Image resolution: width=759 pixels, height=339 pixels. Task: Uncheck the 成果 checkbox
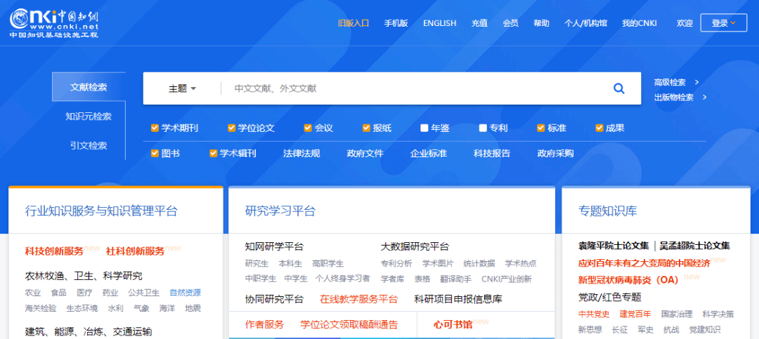pyautogui.click(x=599, y=128)
